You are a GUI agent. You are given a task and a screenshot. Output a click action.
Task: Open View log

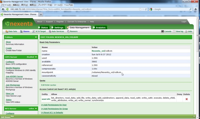tap(178, 31)
